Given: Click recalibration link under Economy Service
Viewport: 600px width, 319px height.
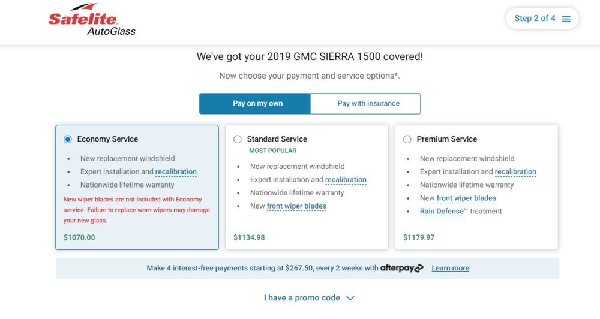Looking at the screenshot, I should click(176, 172).
